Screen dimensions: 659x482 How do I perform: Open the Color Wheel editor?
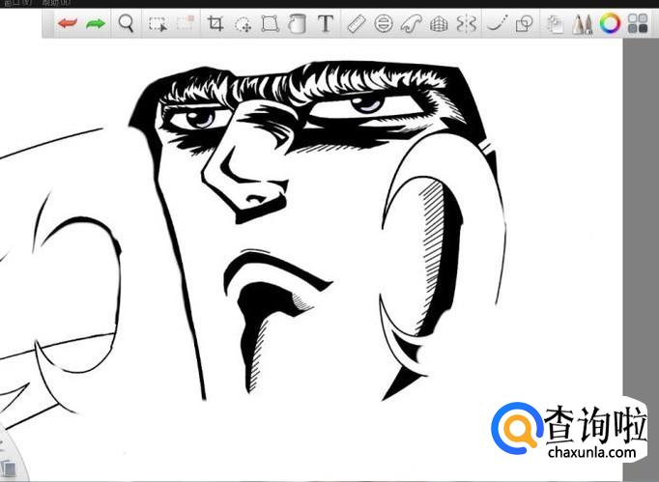coord(610,23)
